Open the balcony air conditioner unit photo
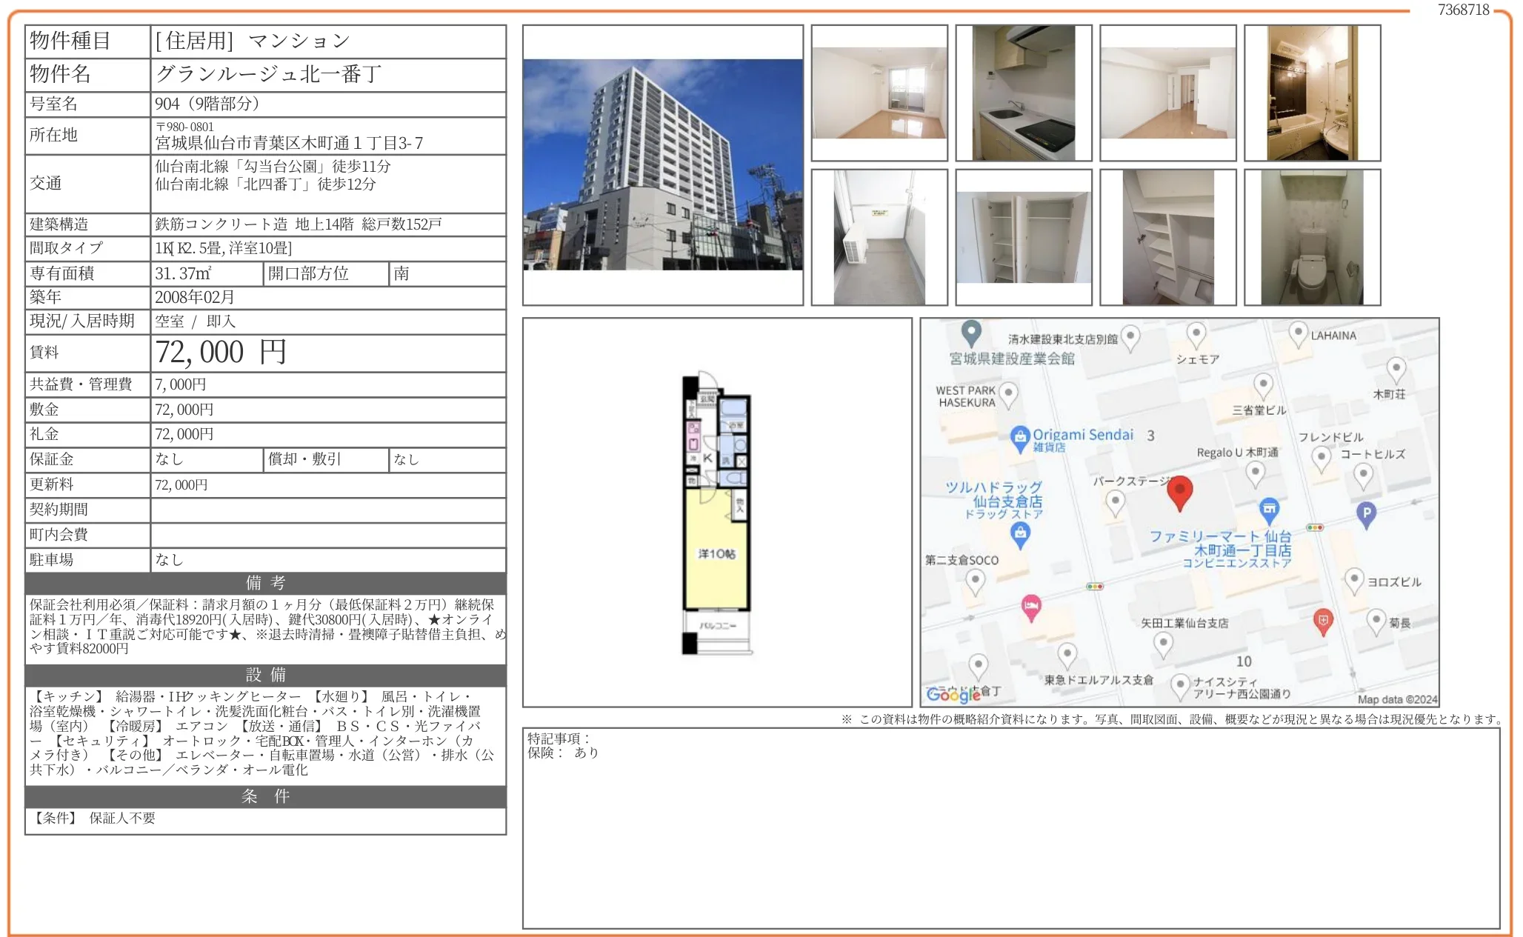This screenshot has width=1523, height=937. 879,237
